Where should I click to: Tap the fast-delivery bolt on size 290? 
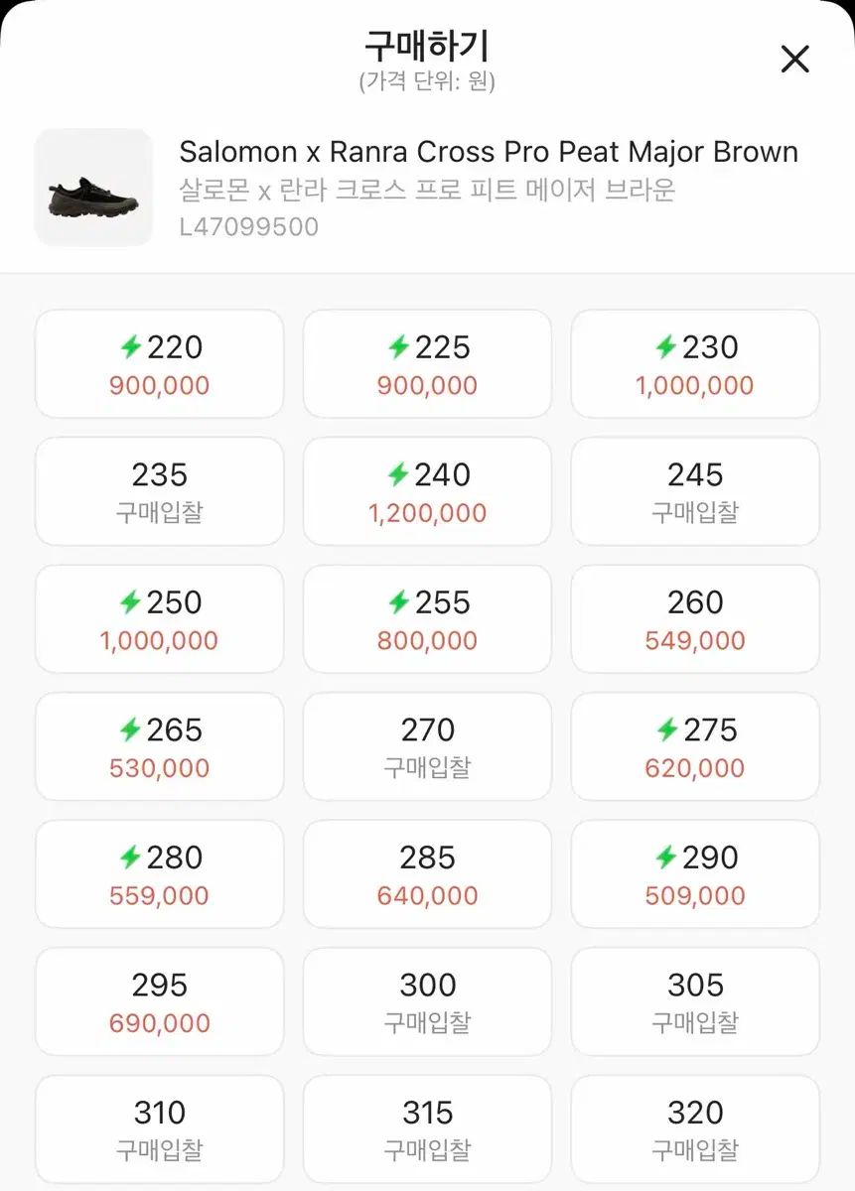(667, 858)
